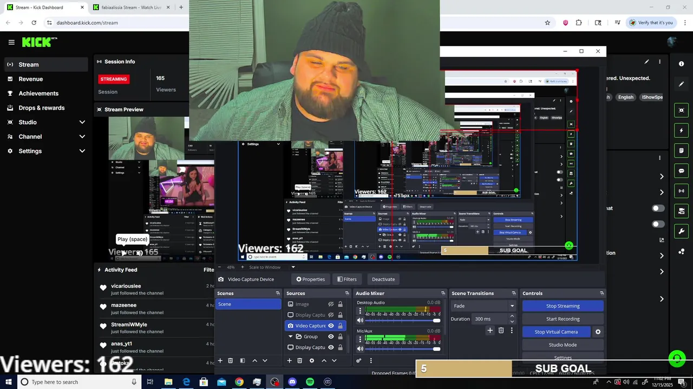The width and height of the screenshot is (693, 389).
Task: Switch to fabiaalissia Stream browser tab
Action: point(132,8)
